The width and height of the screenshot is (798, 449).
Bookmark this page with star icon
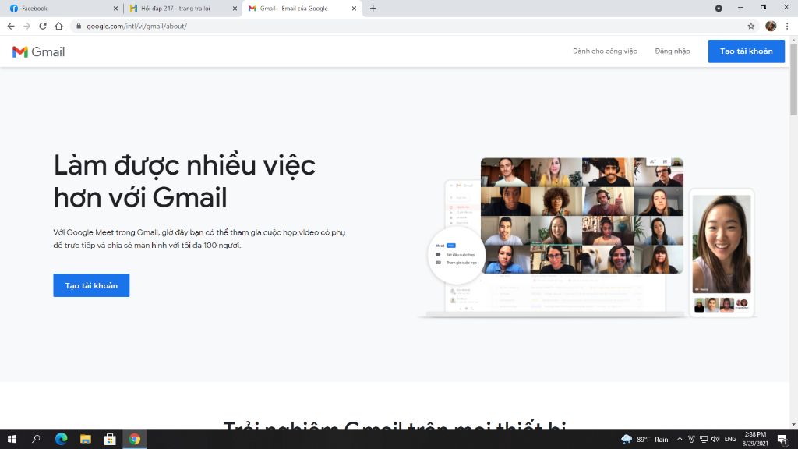click(750, 26)
